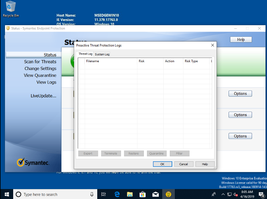Image resolution: width=267 pixels, height=199 pixels.
Task: Click the first Options button
Action: point(240,94)
